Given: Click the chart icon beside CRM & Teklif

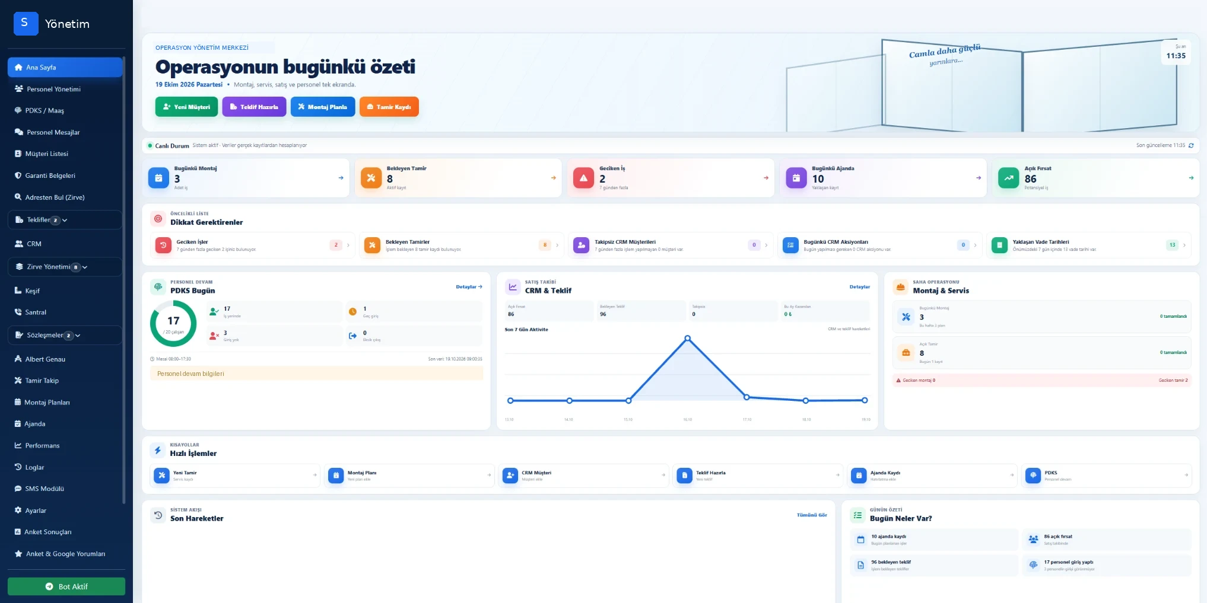Looking at the screenshot, I should pyautogui.click(x=513, y=287).
